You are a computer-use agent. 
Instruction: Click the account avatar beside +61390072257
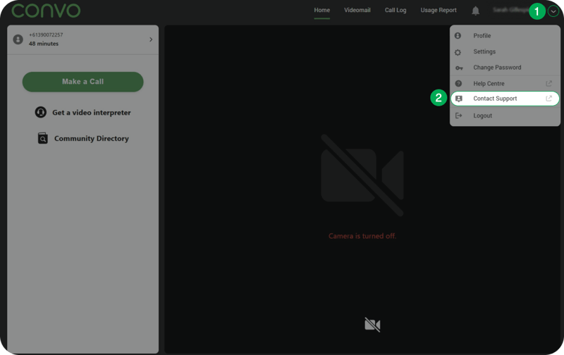[18, 39]
